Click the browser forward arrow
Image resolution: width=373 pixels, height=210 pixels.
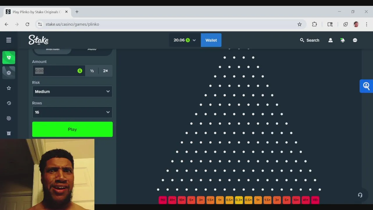(17, 24)
